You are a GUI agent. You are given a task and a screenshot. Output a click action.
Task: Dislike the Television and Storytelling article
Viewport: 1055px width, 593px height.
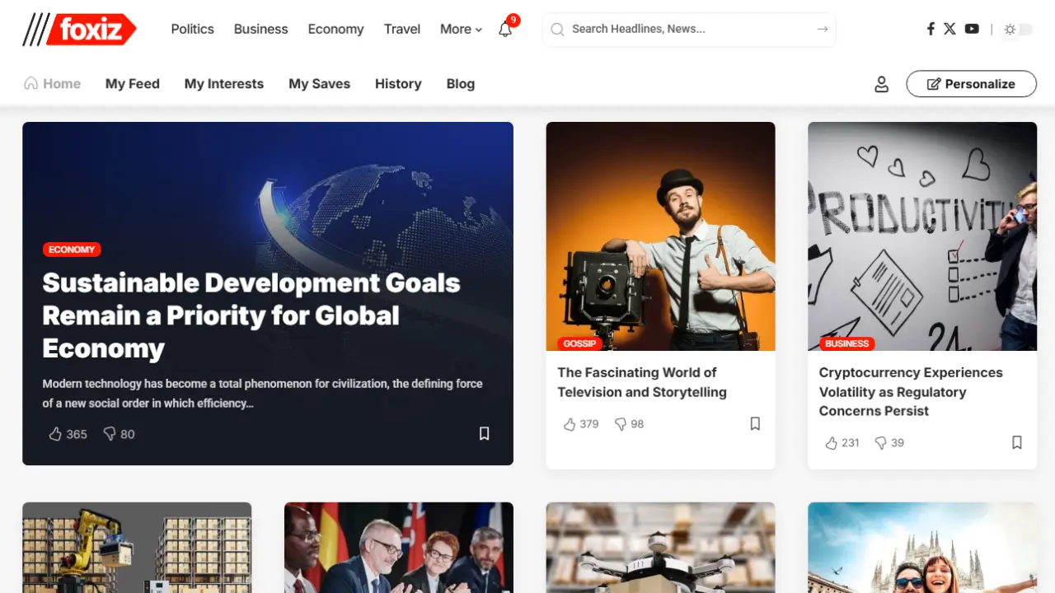621,424
